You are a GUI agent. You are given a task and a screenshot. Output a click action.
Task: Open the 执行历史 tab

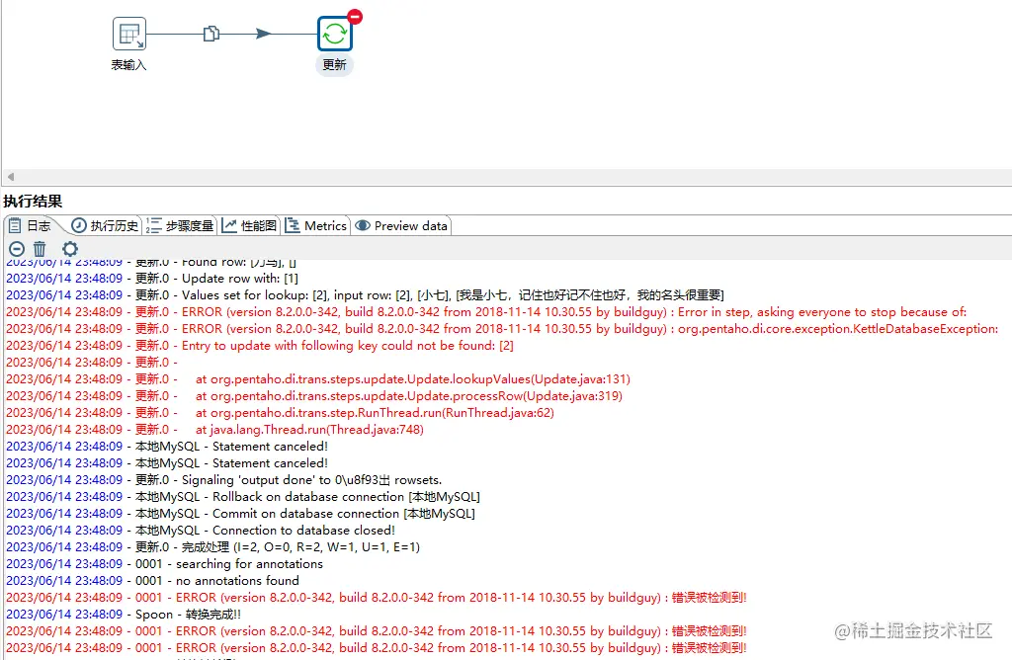tap(105, 226)
